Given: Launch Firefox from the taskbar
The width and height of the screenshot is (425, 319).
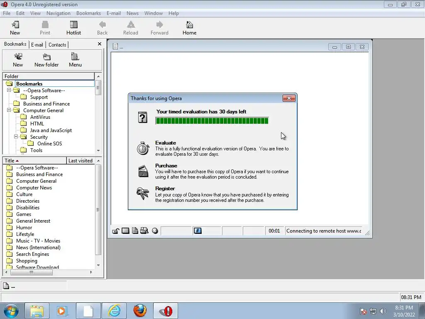Looking at the screenshot, I should click(x=140, y=311).
